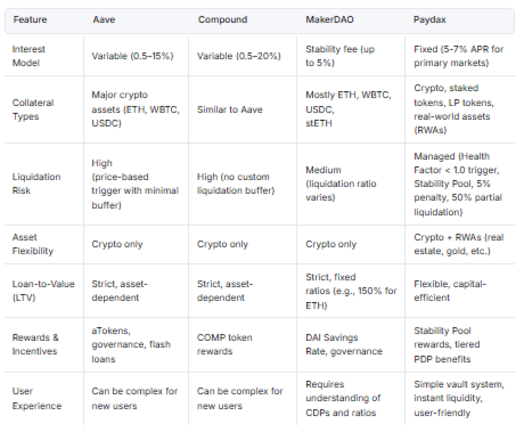The height and width of the screenshot is (432, 524).
Task: Click the "COMP token rewards" cell
Action: (225, 344)
